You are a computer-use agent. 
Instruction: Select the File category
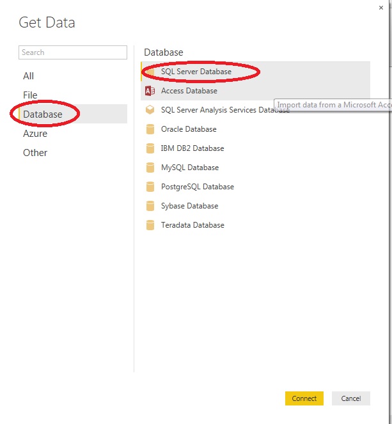point(31,95)
